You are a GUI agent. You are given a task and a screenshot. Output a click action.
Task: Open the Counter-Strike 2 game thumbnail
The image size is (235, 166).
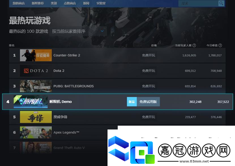click(x=36, y=55)
